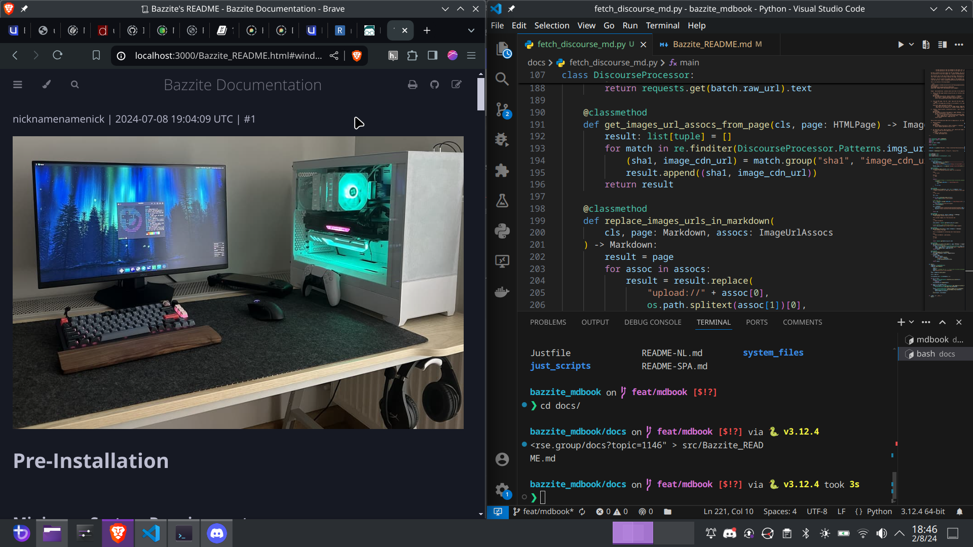The height and width of the screenshot is (547, 973).
Task: Toggle the Brave sidebar panel button
Action: coord(432,56)
